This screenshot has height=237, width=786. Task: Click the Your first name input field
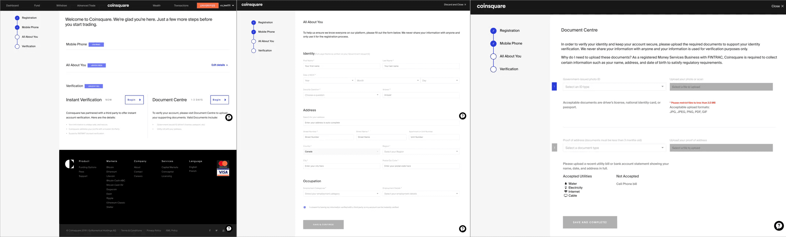click(341, 67)
